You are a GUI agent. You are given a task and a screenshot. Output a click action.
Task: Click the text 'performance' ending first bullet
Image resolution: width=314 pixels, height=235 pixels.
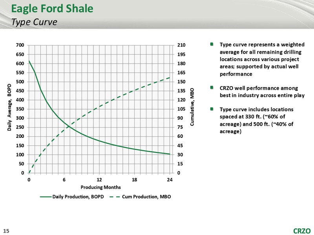coord(236,74)
